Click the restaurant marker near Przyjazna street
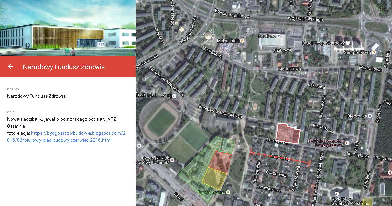Image resolution: width=392 pixels, height=206 pixels. click(181, 30)
